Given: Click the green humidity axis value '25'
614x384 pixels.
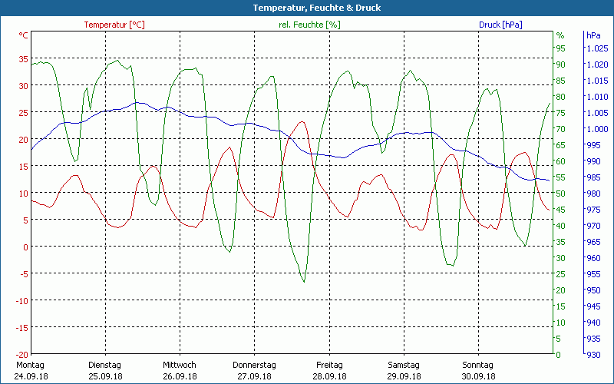Looking at the screenshot, I should click(561, 274).
